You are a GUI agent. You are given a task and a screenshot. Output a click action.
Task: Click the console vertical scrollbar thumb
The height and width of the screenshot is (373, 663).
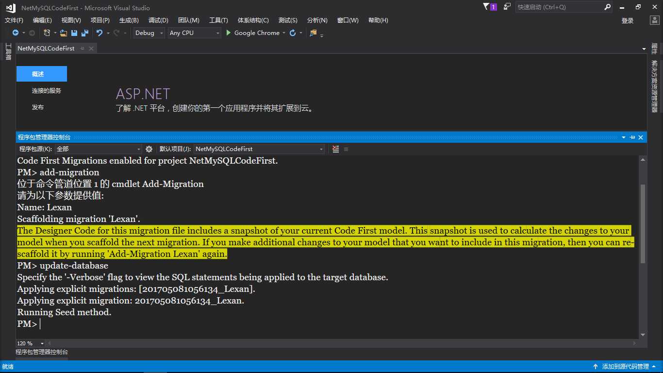[643, 223]
